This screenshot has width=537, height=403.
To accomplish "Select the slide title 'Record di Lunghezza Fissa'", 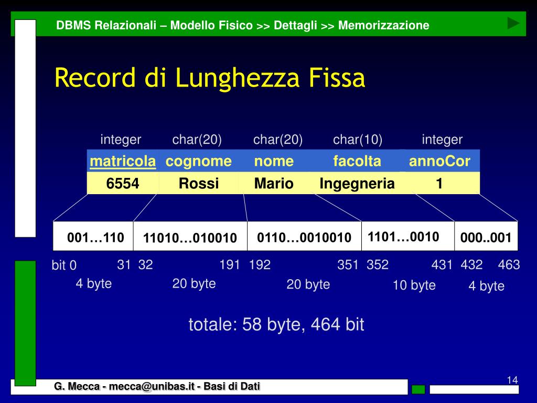I will coord(210,78).
